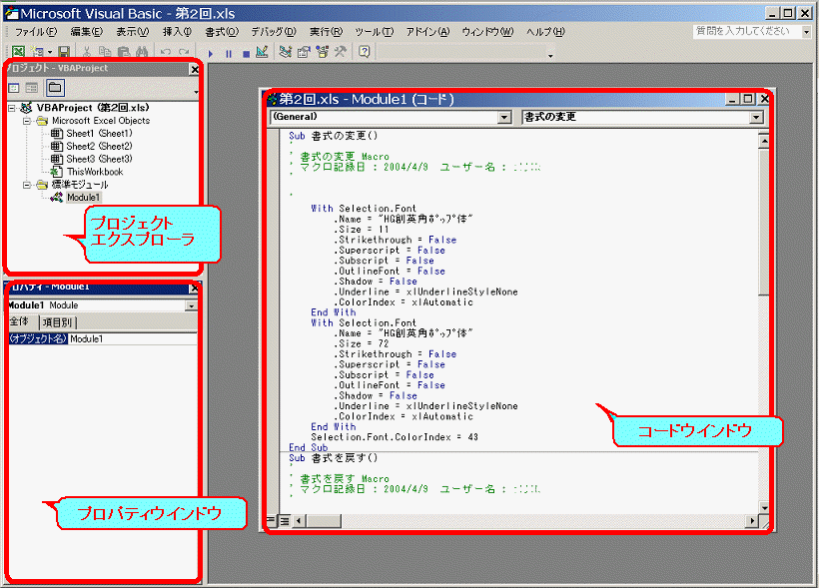
Task: Edit the Module1 object name value field
Action: (x=133, y=338)
